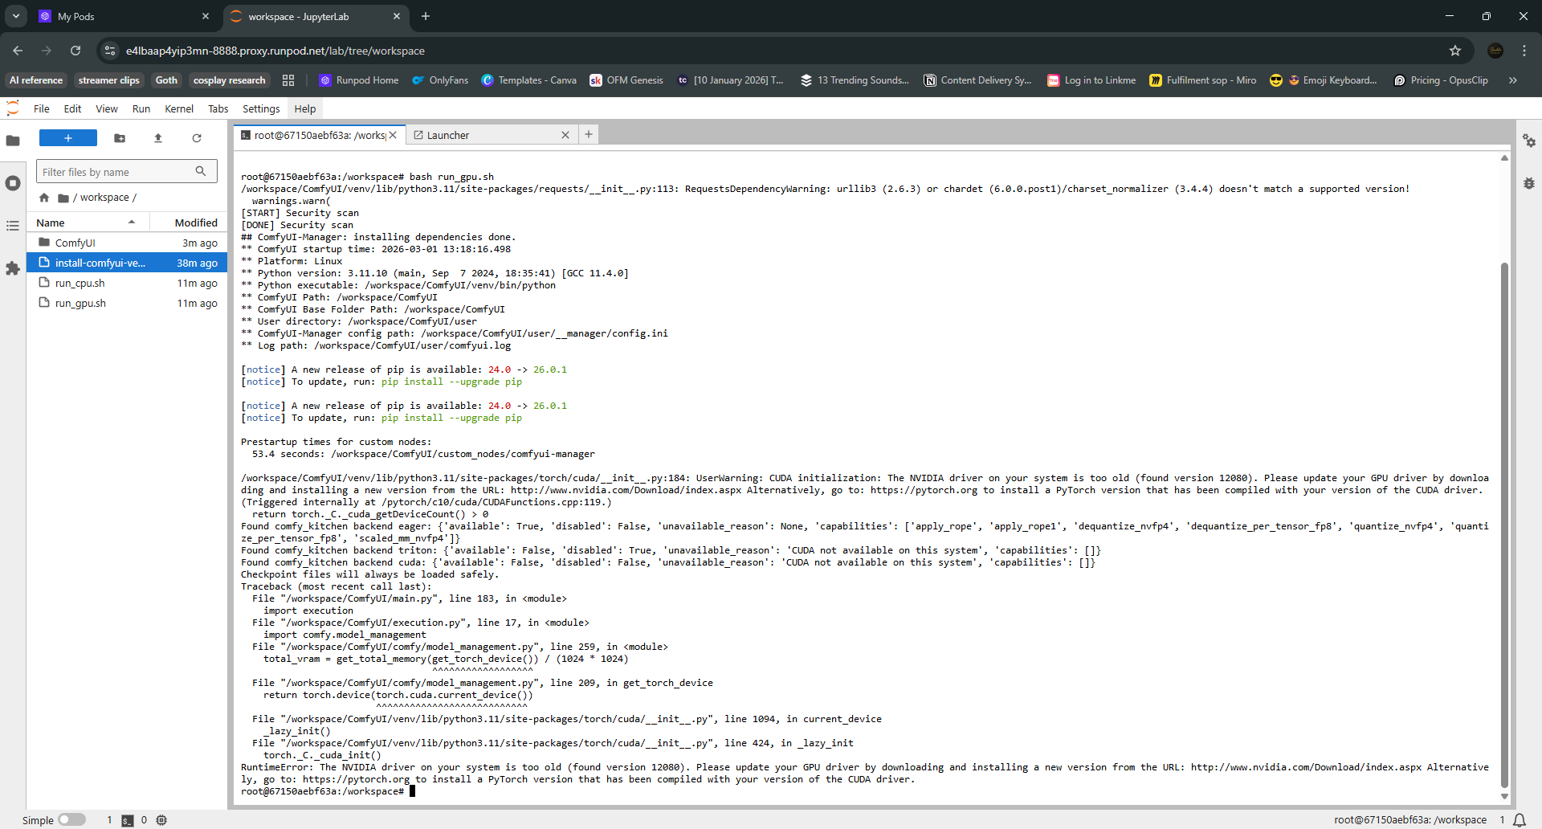Image resolution: width=1542 pixels, height=829 pixels.
Task: Upload files using the upload icon
Action: click(x=157, y=138)
